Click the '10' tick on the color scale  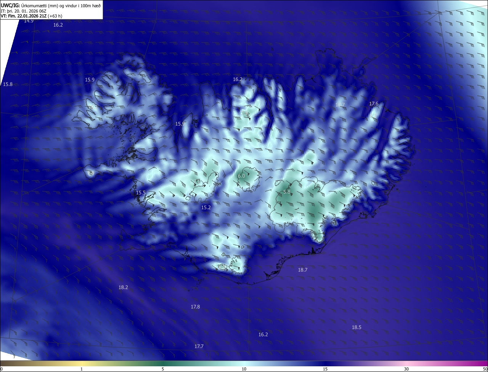[x=244, y=369]
